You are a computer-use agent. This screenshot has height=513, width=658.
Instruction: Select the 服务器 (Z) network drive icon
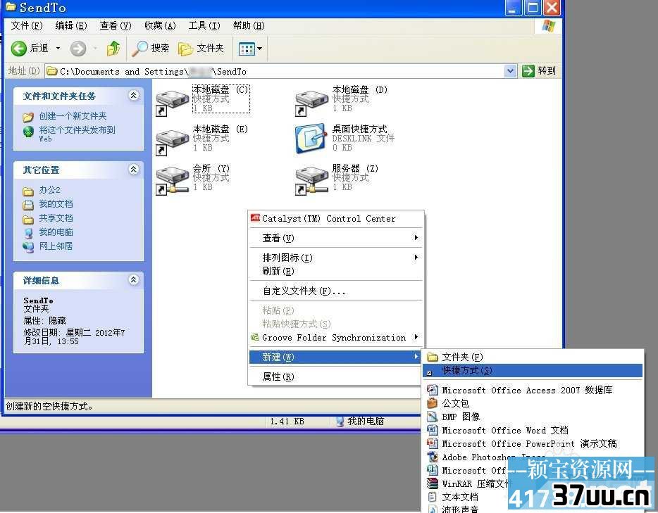pos(311,180)
